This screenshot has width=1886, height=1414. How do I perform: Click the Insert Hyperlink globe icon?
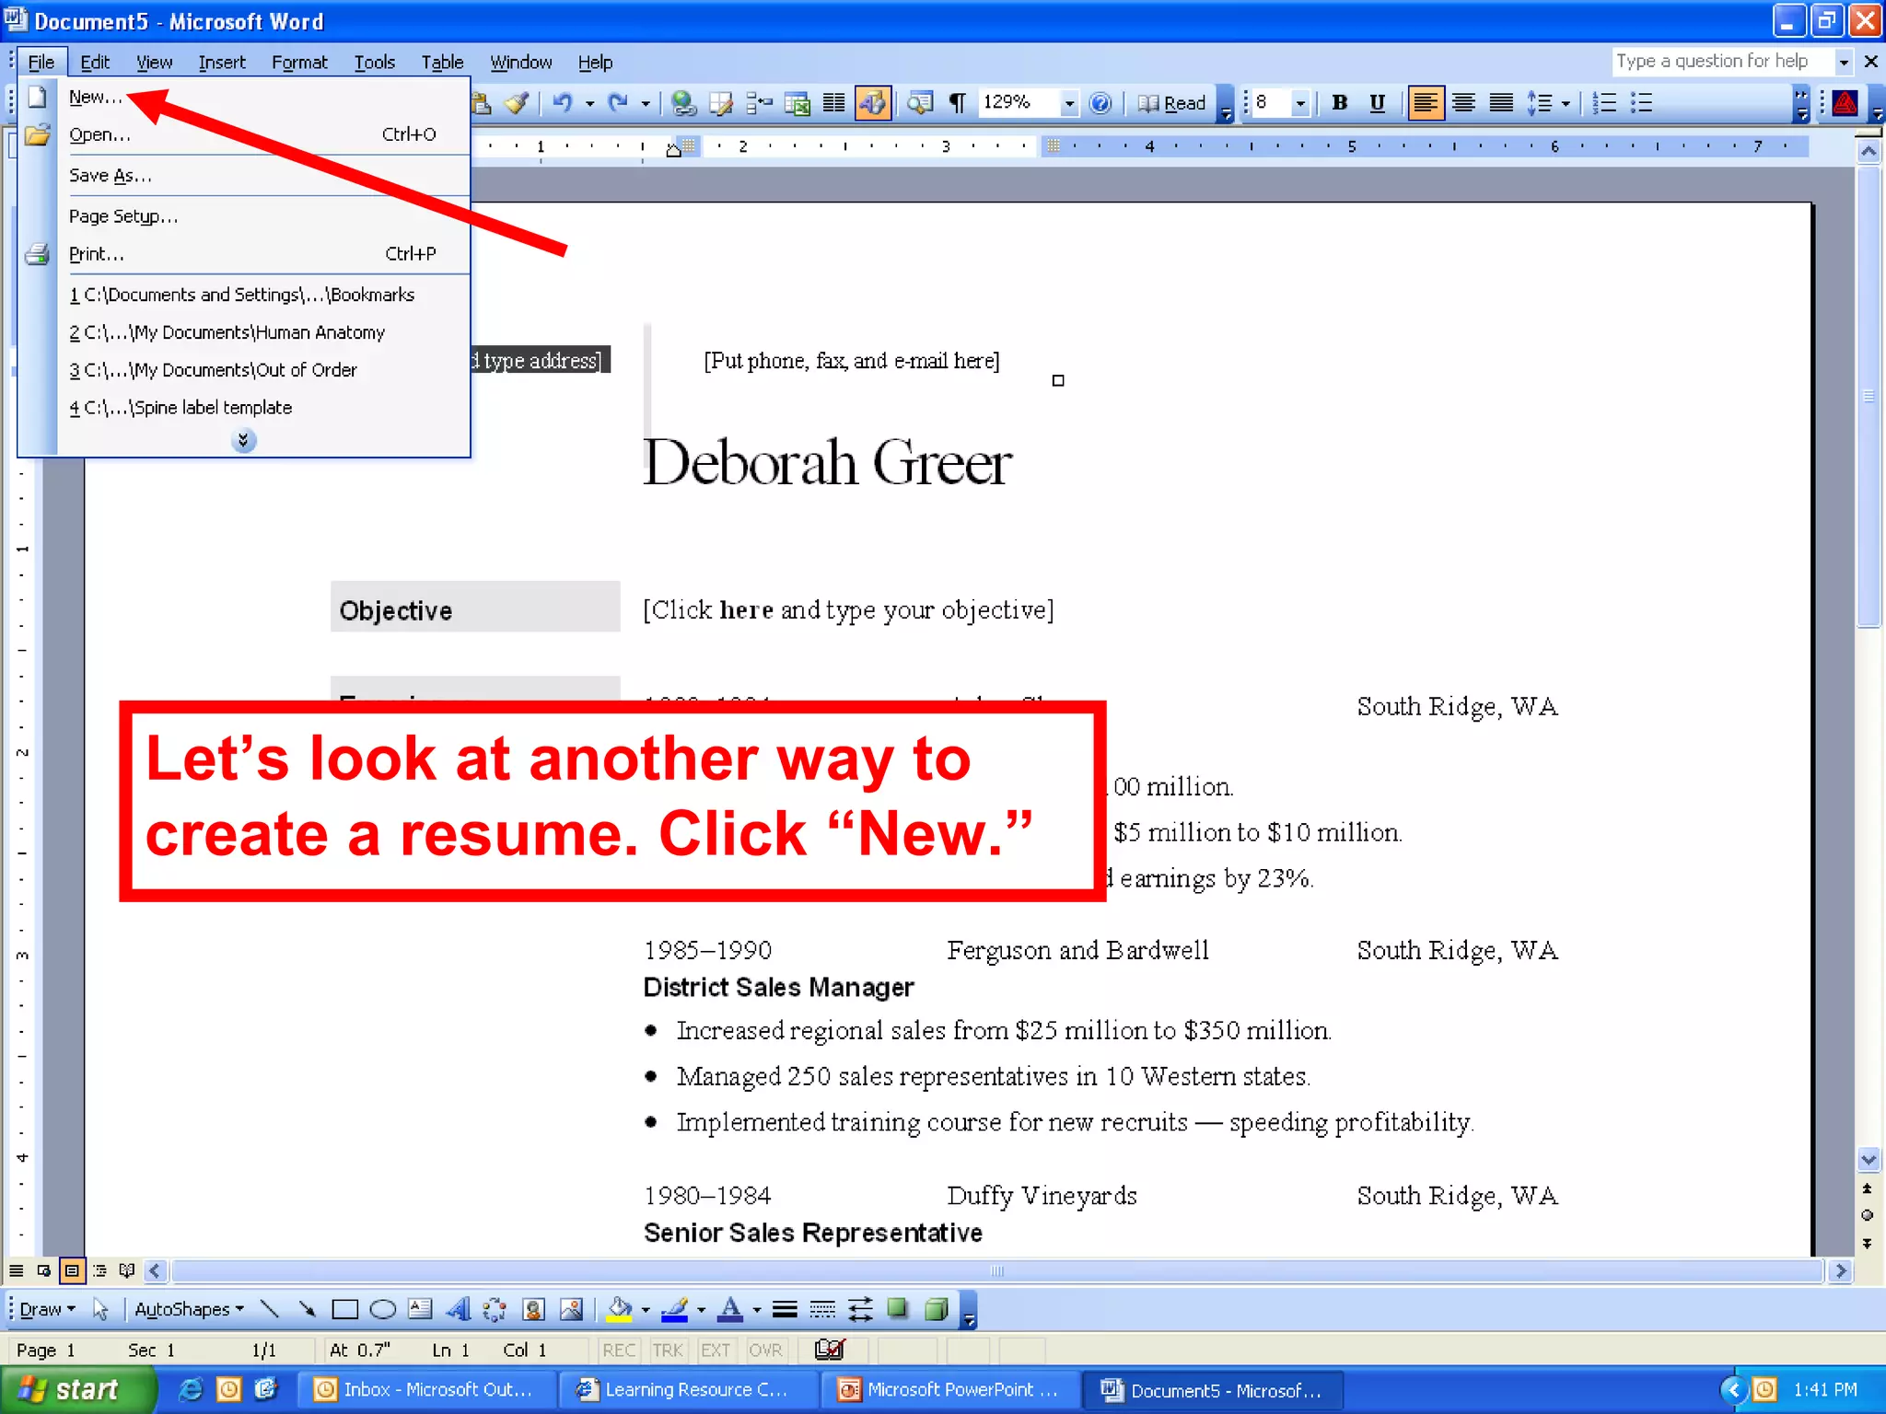683,103
